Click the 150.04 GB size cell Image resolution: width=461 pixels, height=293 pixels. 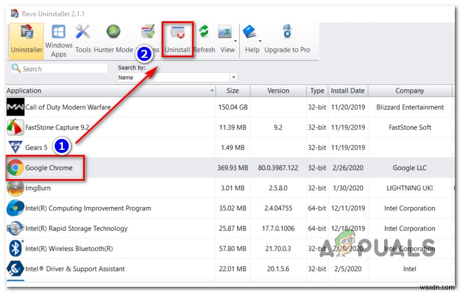pyautogui.click(x=233, y=107)
